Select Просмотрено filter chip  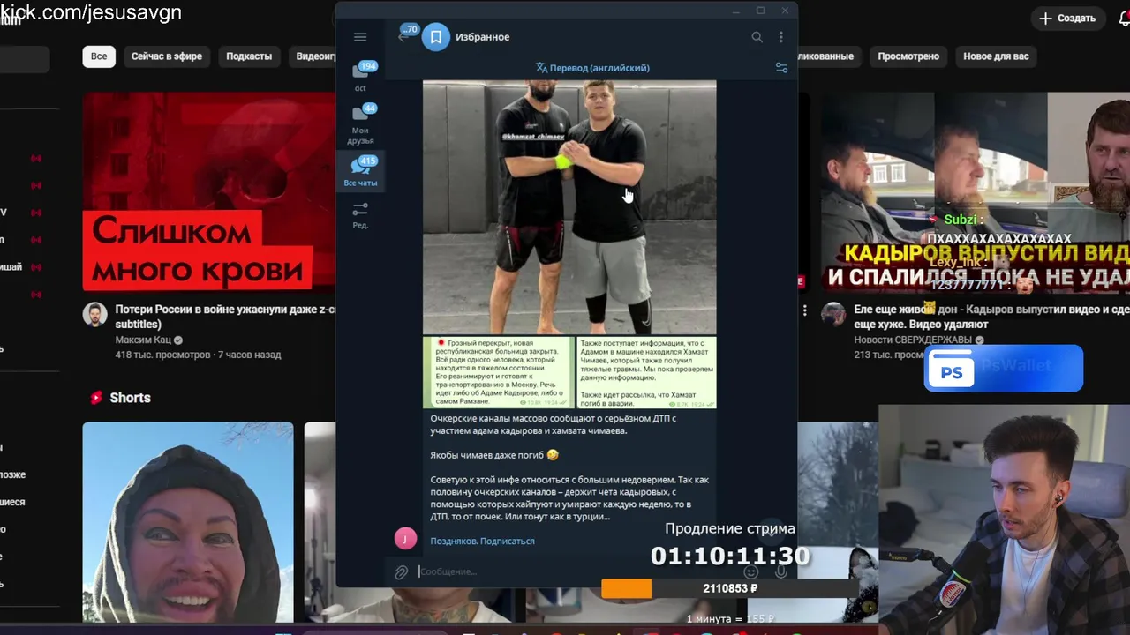(x=908, y=56)
